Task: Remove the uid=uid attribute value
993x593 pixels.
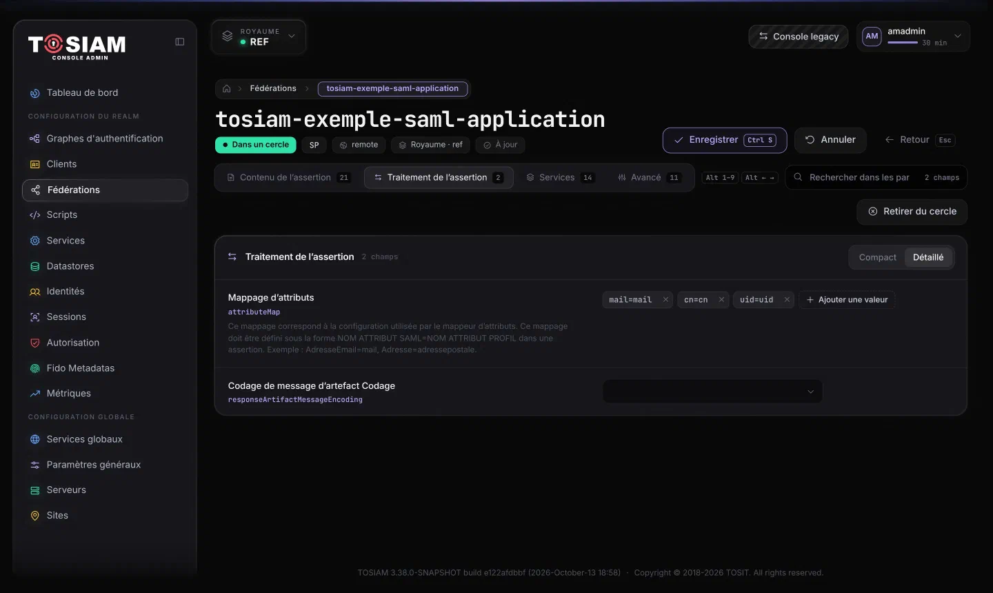Action: pos(787,300)
